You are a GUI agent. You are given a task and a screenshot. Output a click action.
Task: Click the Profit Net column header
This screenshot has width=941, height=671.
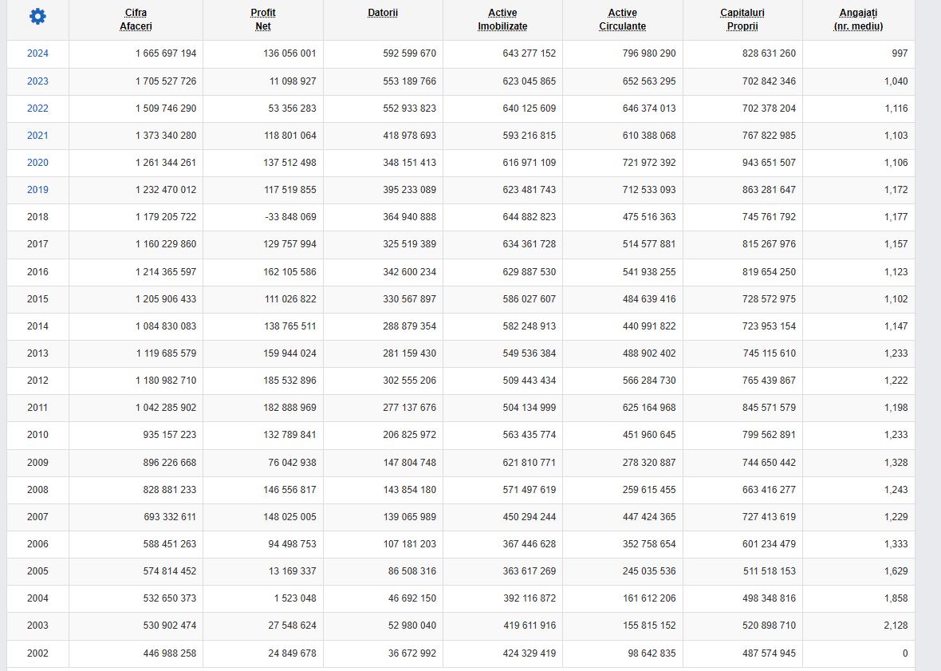[x=263, y=19]
